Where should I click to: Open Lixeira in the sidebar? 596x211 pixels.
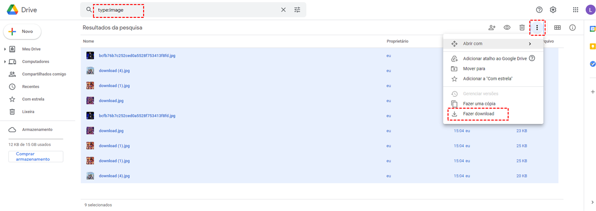point(28,112)
